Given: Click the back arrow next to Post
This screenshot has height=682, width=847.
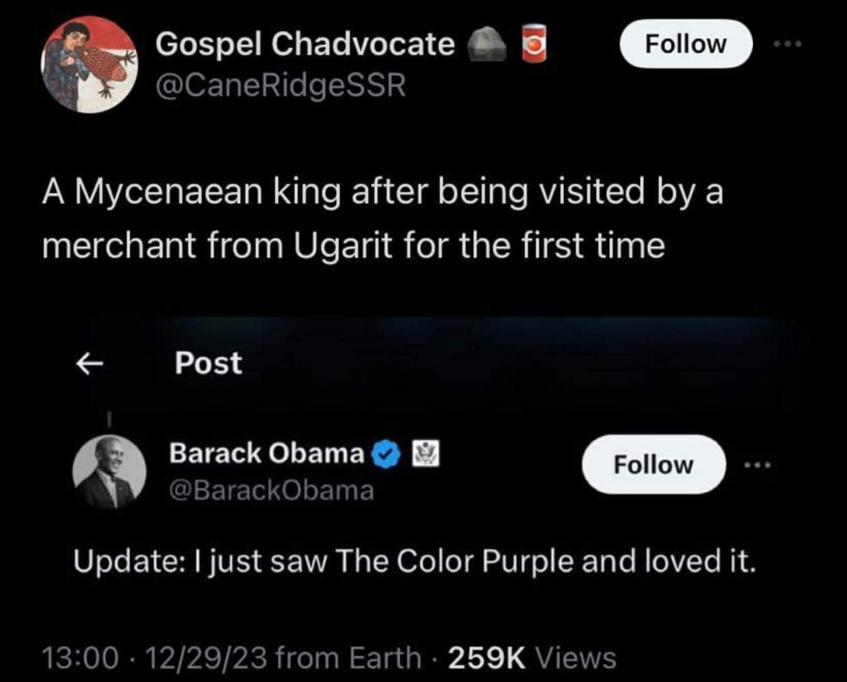Looking at the screenshot, I should point(90,363).
